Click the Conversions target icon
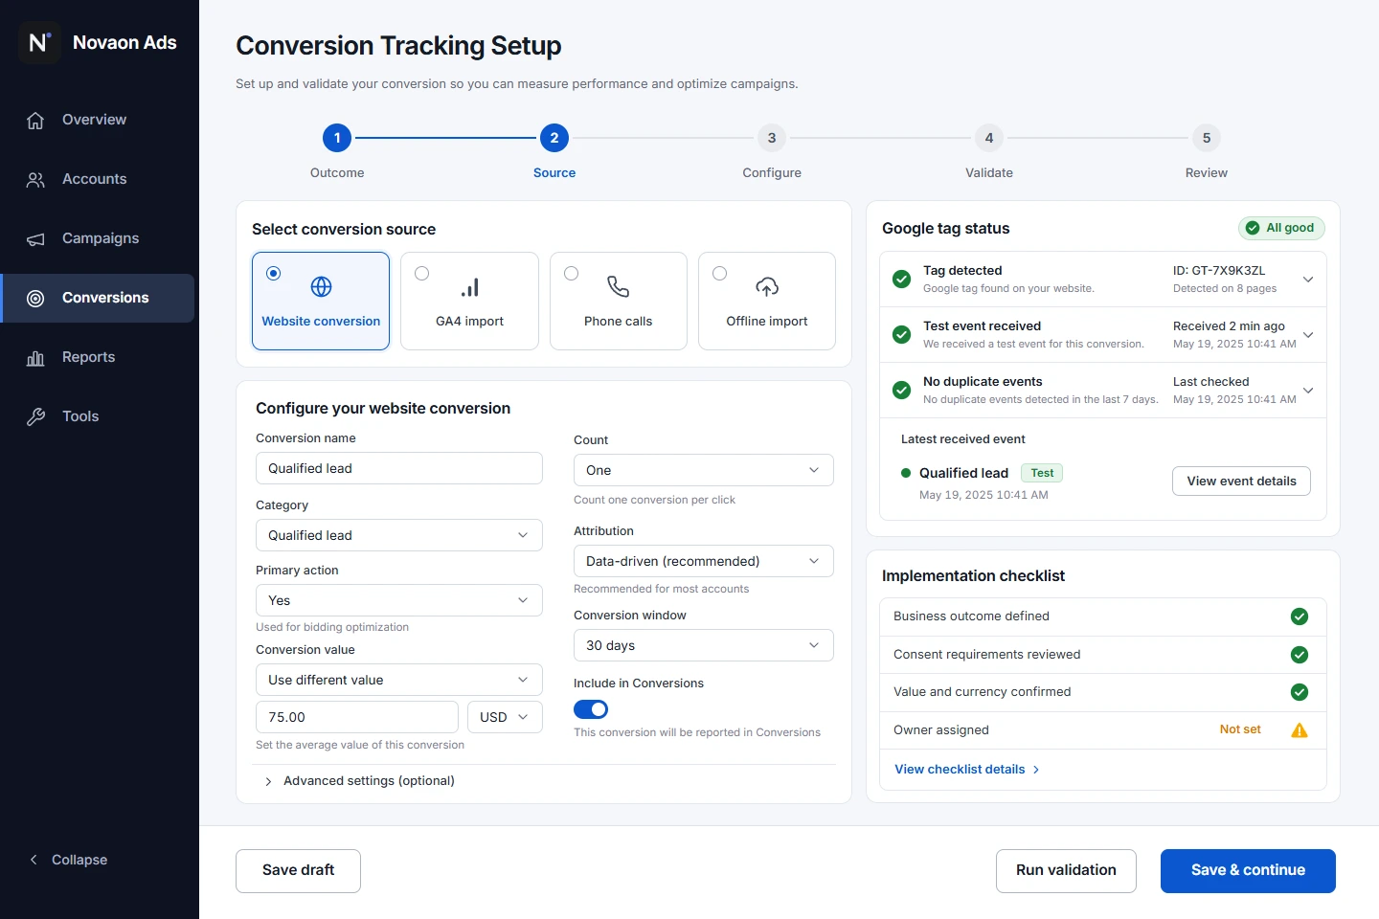This screenshot has height=919, width=1379. coord(35,299)
